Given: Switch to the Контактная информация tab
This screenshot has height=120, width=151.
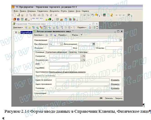Looking at the screenshot, I should (x=56, y=52).
